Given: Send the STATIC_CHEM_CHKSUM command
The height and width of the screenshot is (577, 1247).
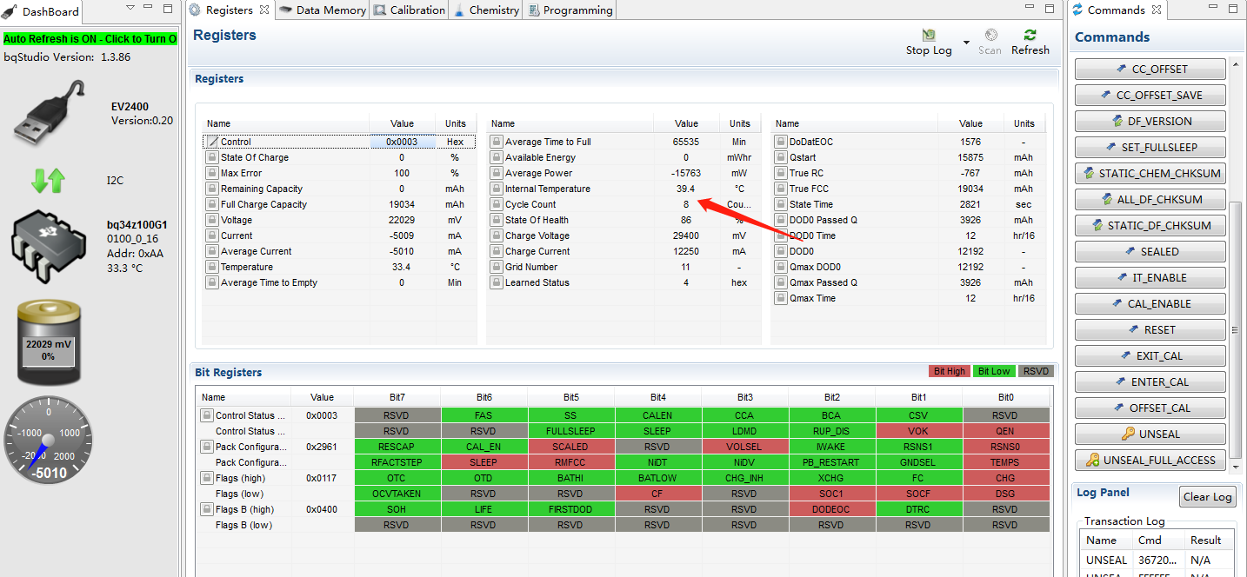Looking at the screenshot, I should 1150,173.
